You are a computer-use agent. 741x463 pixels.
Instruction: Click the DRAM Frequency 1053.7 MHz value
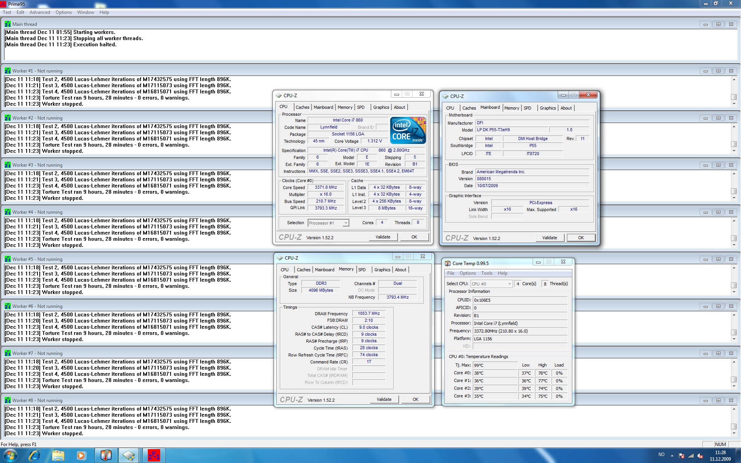tap(369, 313)
